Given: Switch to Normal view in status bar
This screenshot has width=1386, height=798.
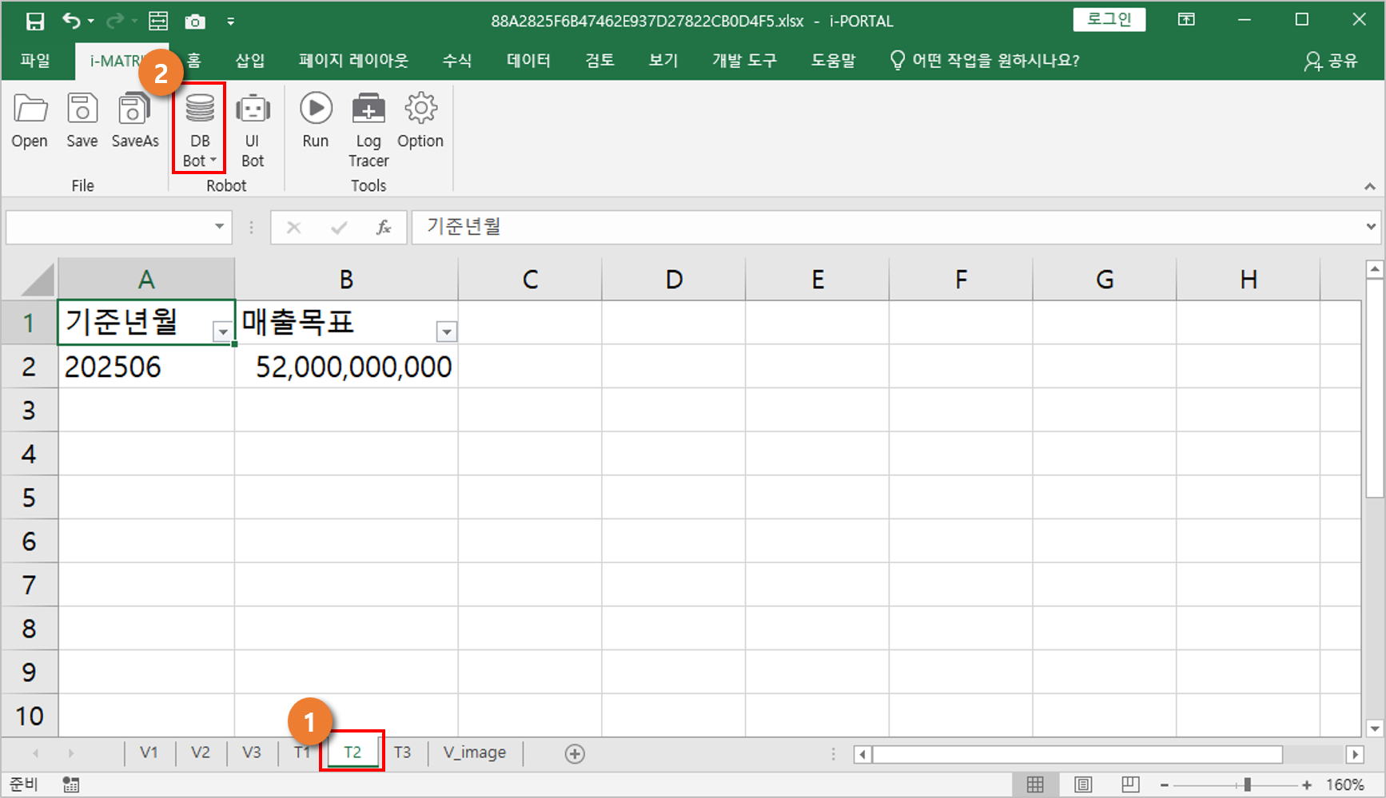Looking at the screenshot, I should 1035,784.
